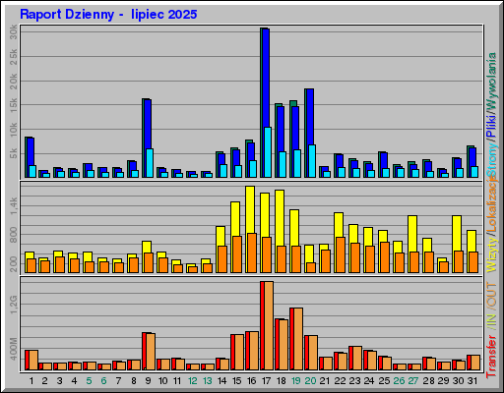Click the yellow visits bar for day 16
504x393 pixels.
(x=250, y=209)
